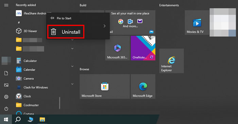This screenshot has width=238, height=124.
Task: Click the Pictures icon in Start sidebar
Action: click(6, 85)
